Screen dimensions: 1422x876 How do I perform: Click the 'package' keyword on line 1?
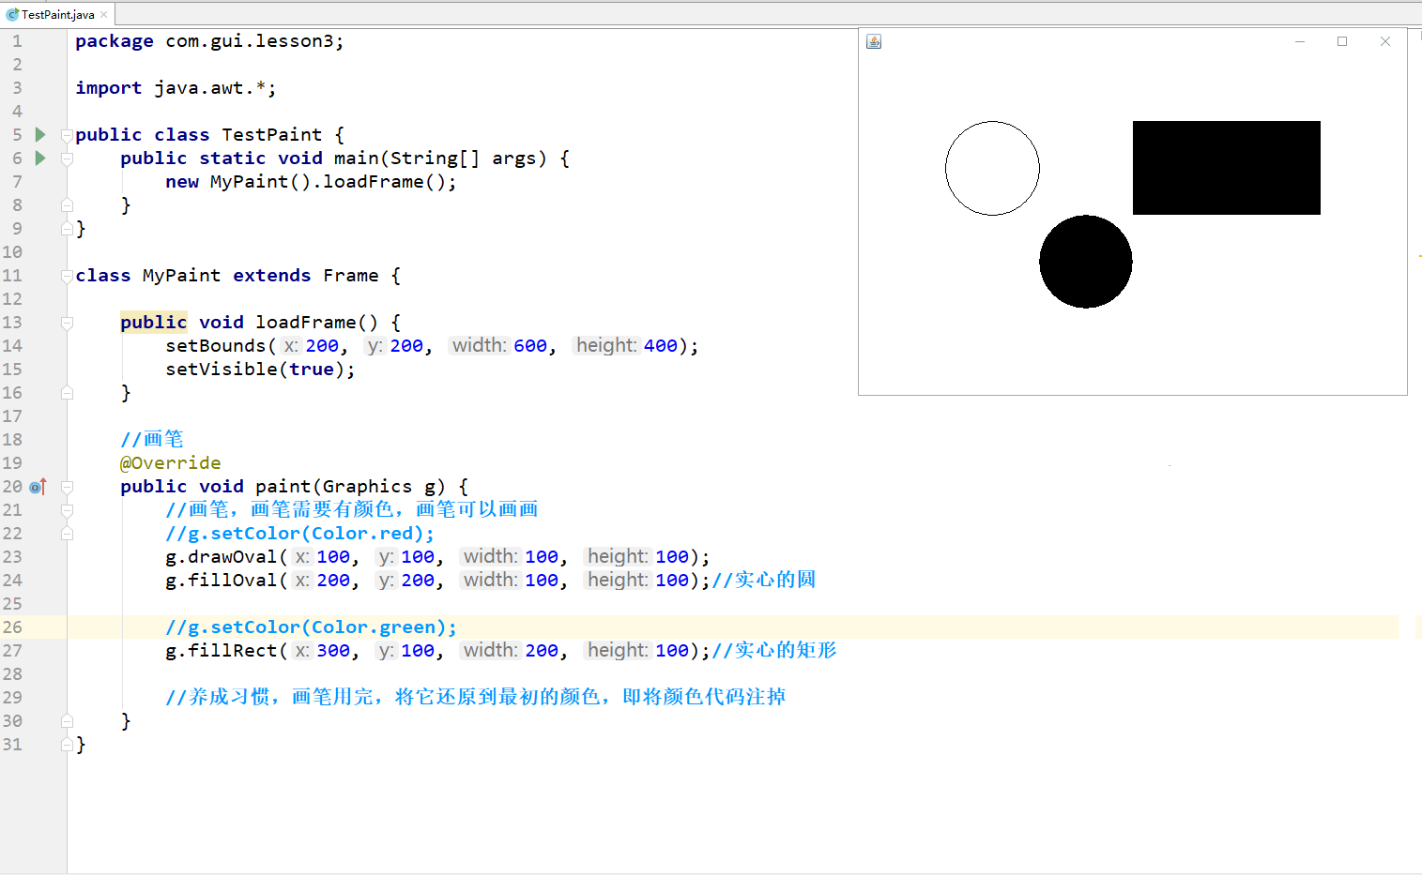pyautogui.click(x=115, y=41)
